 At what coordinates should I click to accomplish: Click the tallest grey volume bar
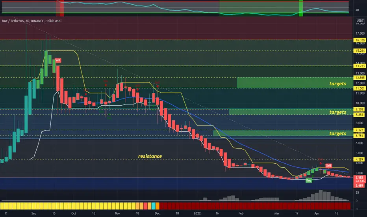pyautogui.click(x=321, y=195)
